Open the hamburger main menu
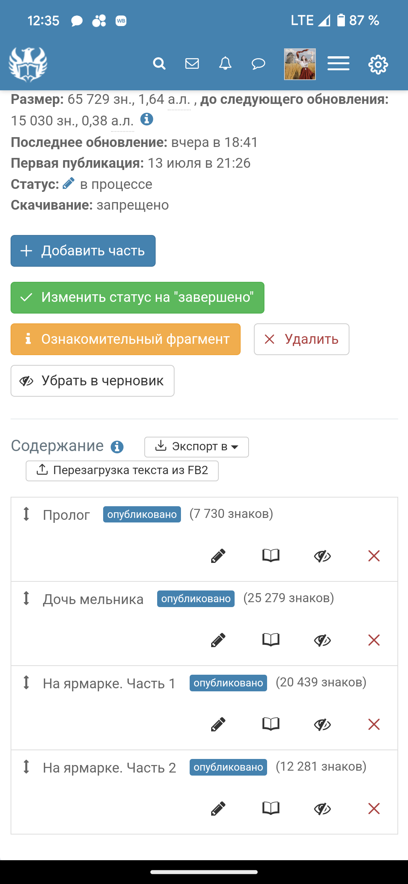Viewport: 408px width, 884px height. tap(338, 63)
